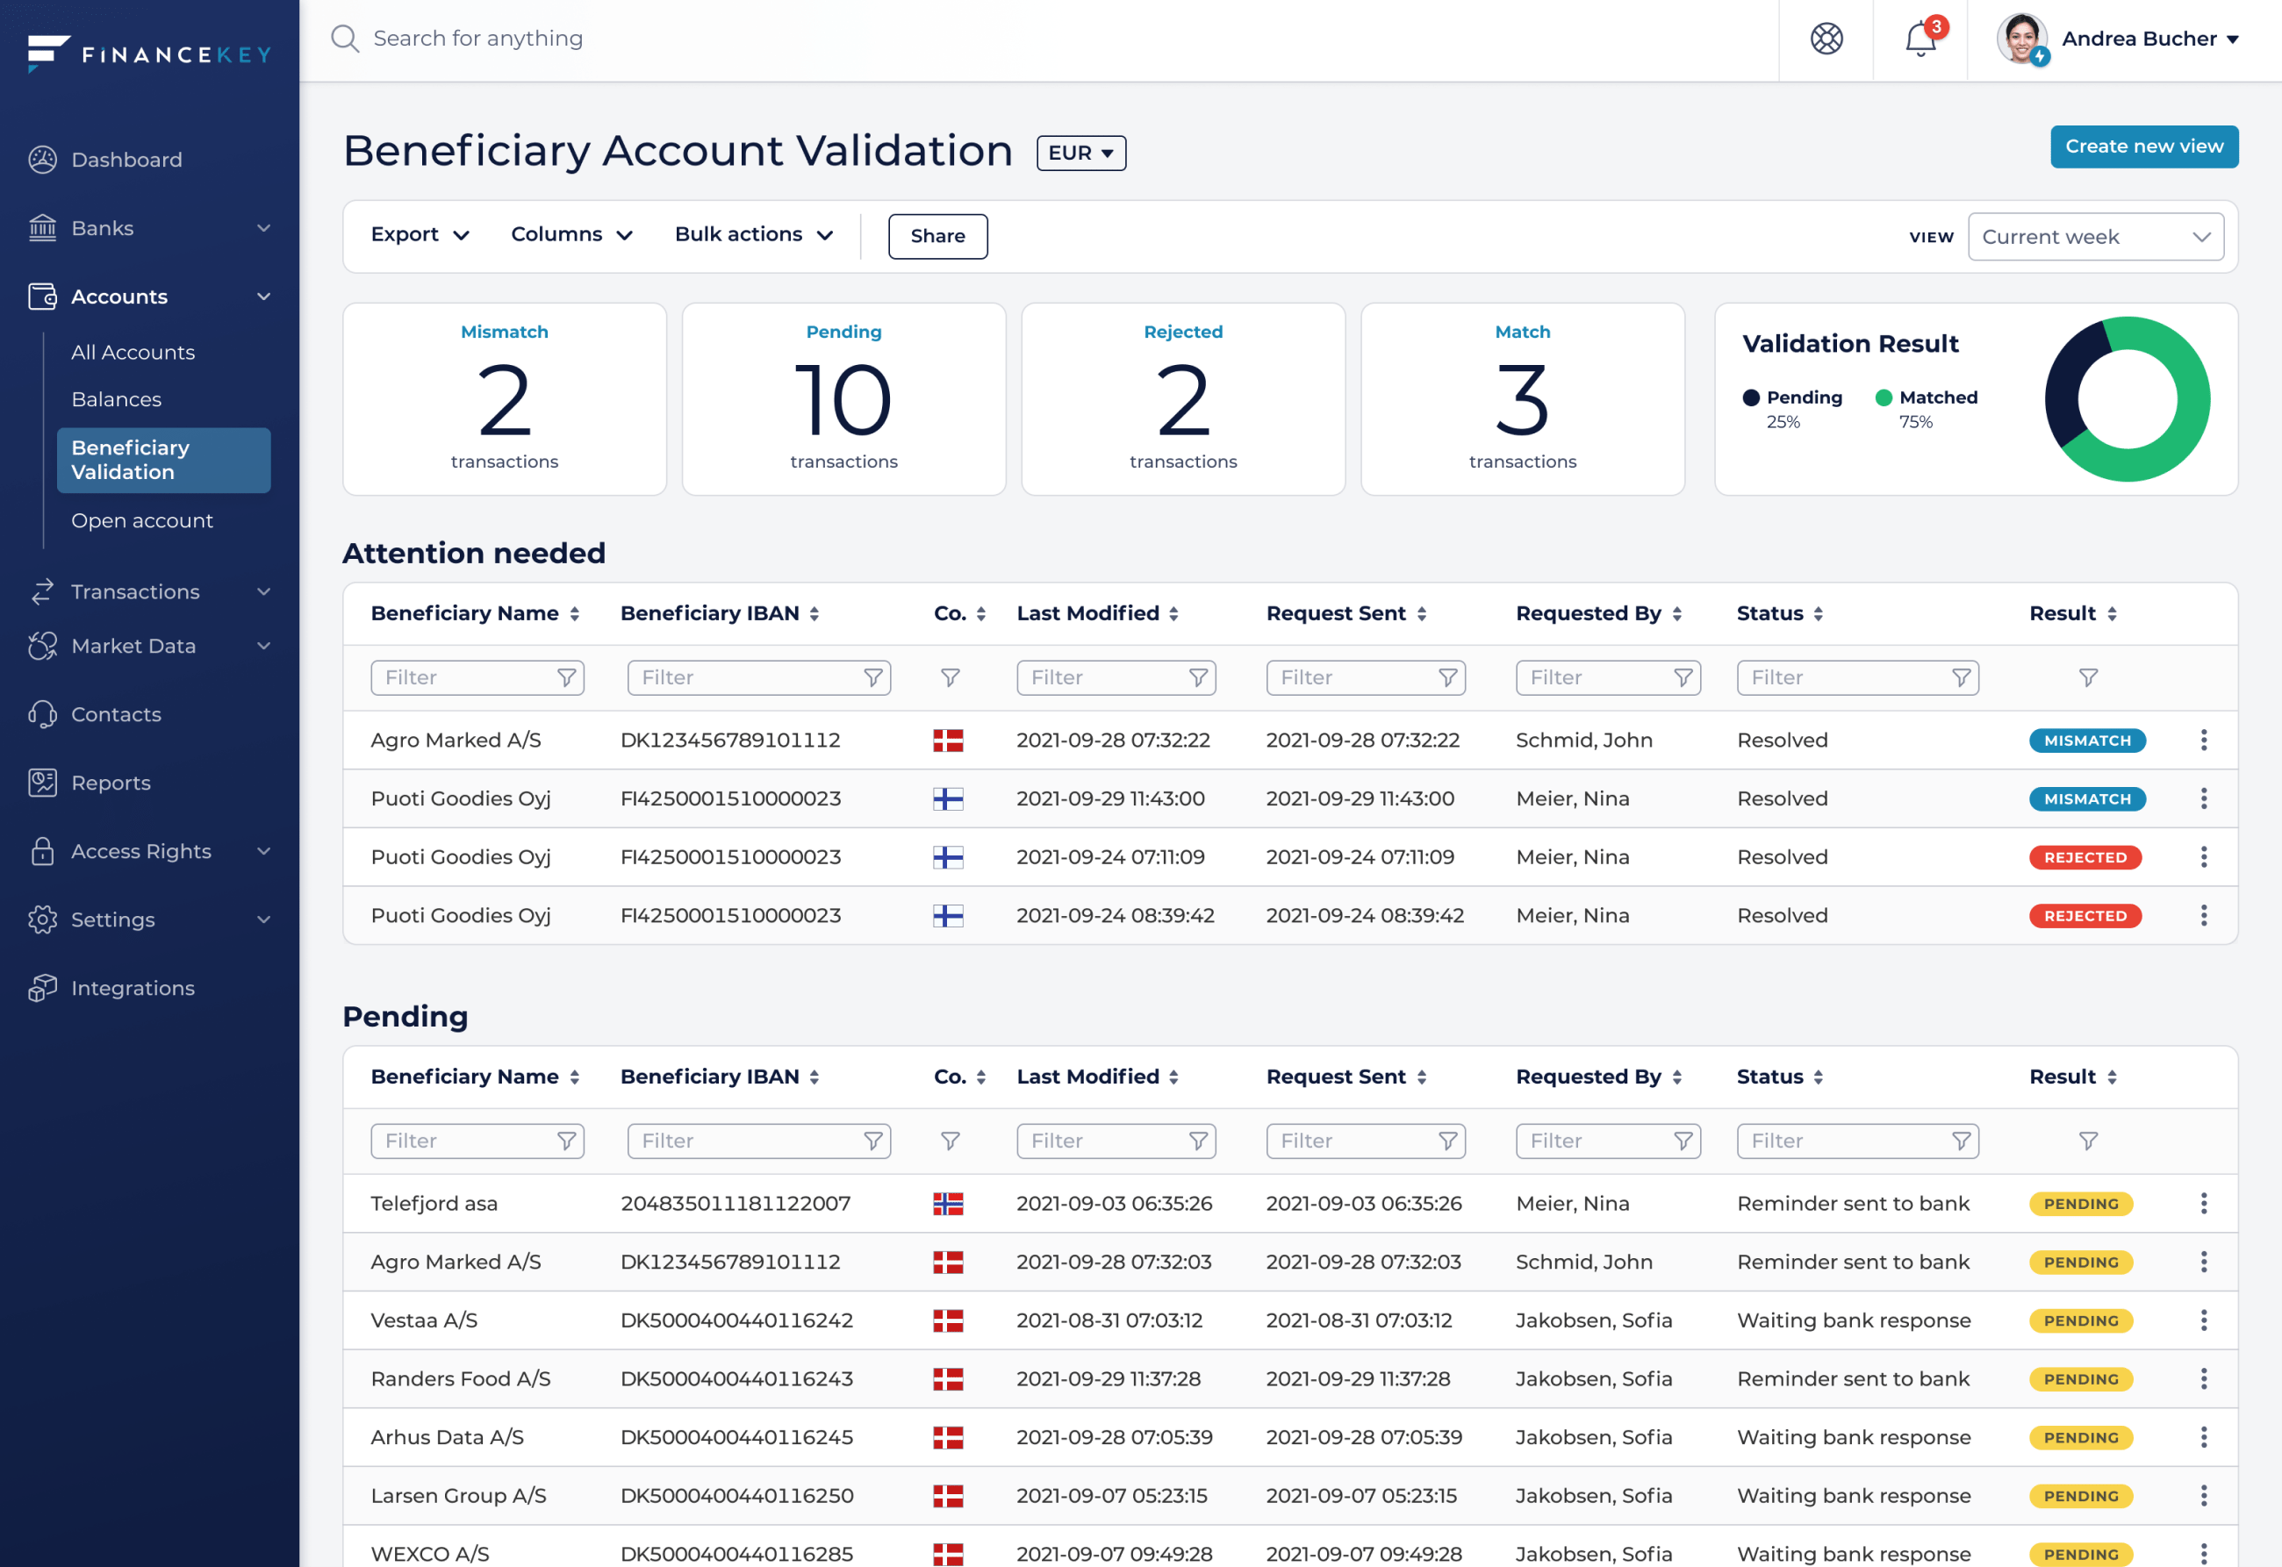
Task: Click Co. column filter funnel in Attention table
Action: coord(950,677)
